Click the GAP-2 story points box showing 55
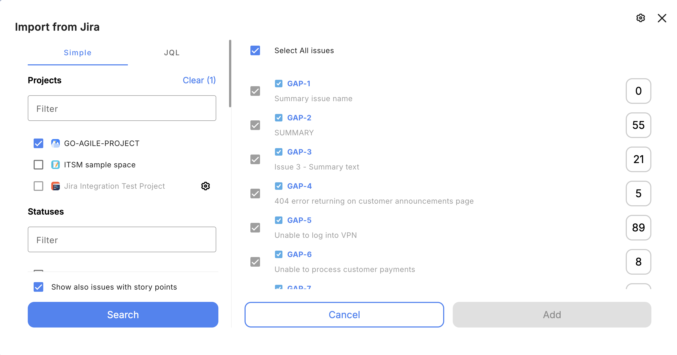 pos(638,125)
